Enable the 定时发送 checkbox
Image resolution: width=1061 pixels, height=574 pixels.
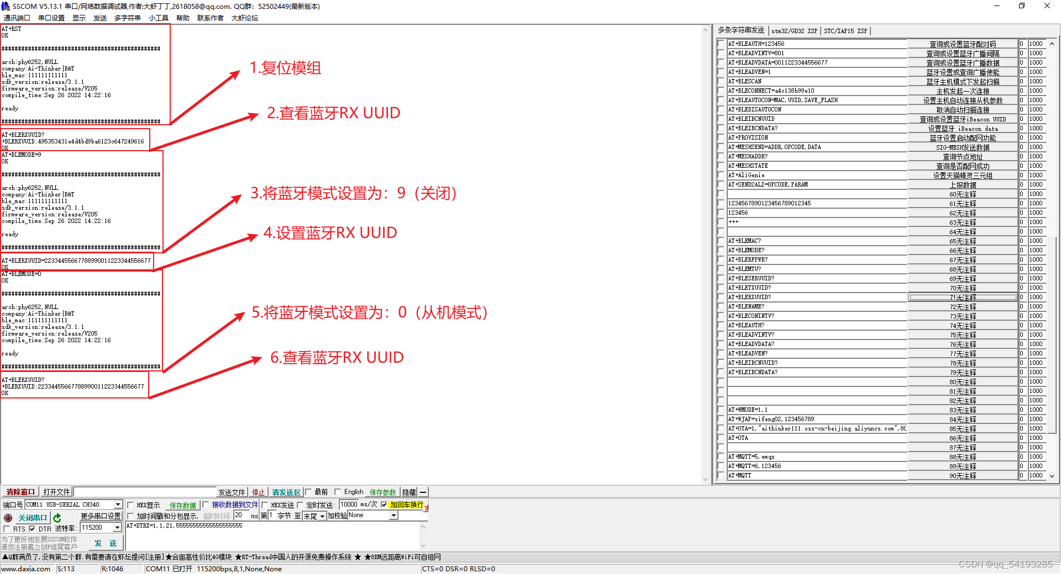pos(301,505)
